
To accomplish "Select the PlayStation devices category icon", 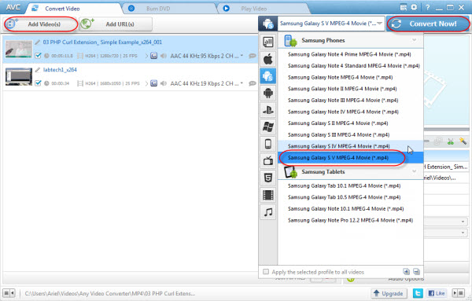I will tap(268, 110).
